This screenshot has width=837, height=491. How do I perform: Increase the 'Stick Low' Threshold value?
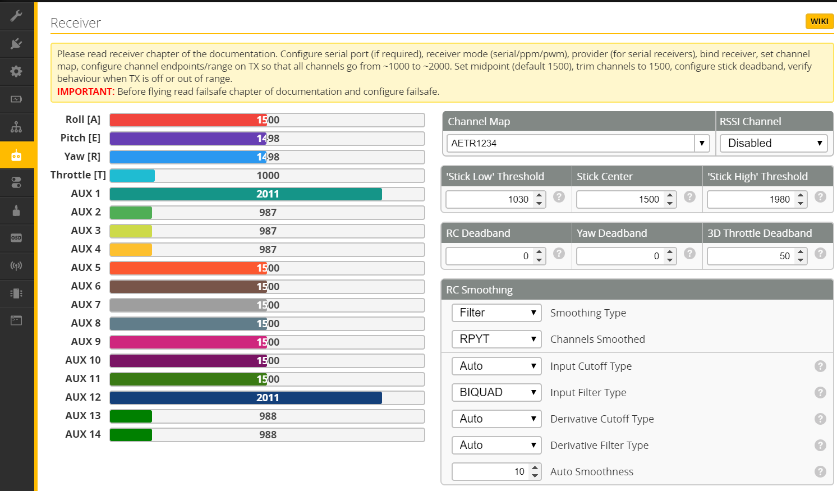539,195
